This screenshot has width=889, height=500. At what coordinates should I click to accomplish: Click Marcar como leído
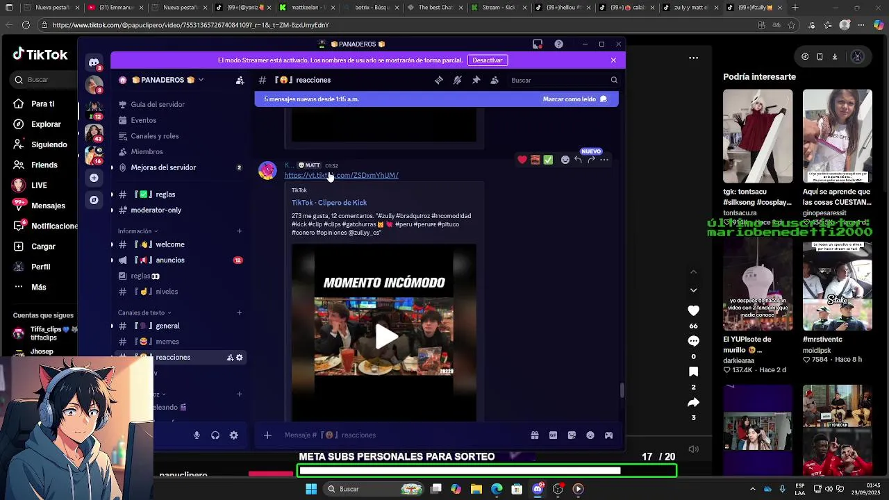(574, 99)
